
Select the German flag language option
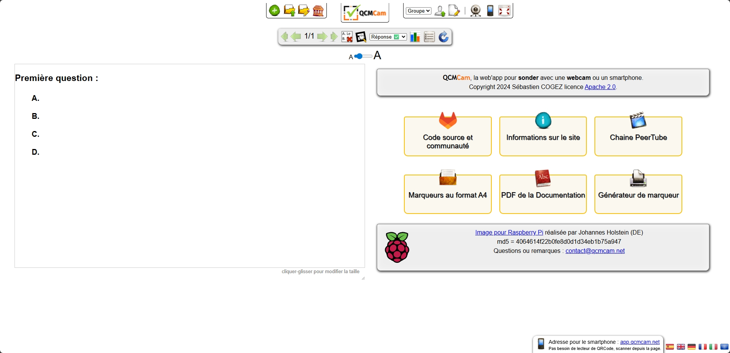coord(691,347)
